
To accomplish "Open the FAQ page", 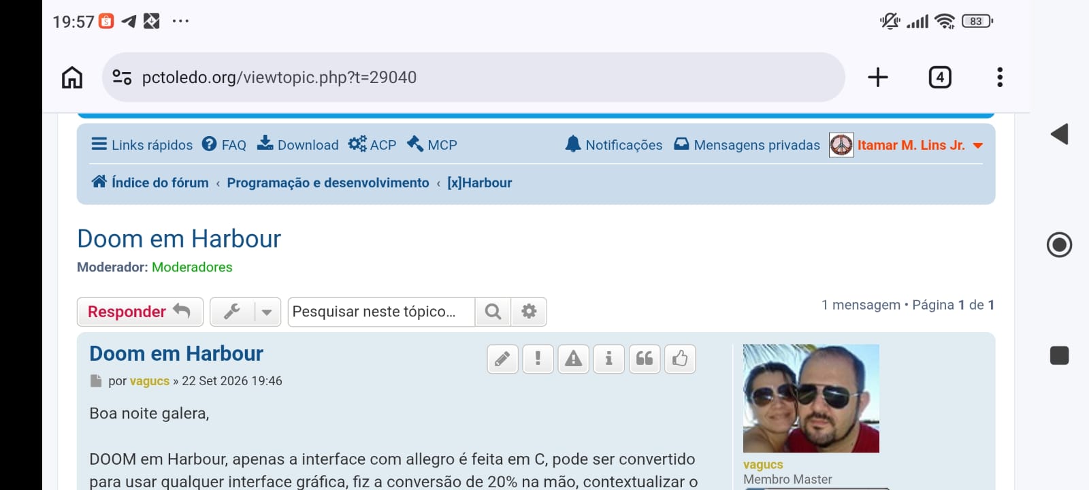I will (x=224, y=145).
